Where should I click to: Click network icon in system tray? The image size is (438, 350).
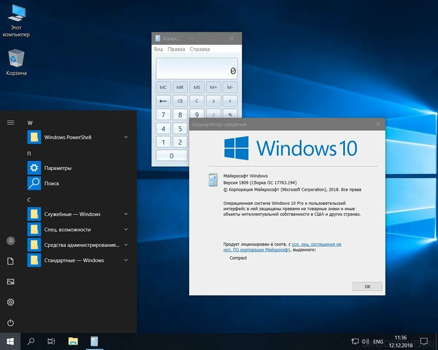[355, 342]
